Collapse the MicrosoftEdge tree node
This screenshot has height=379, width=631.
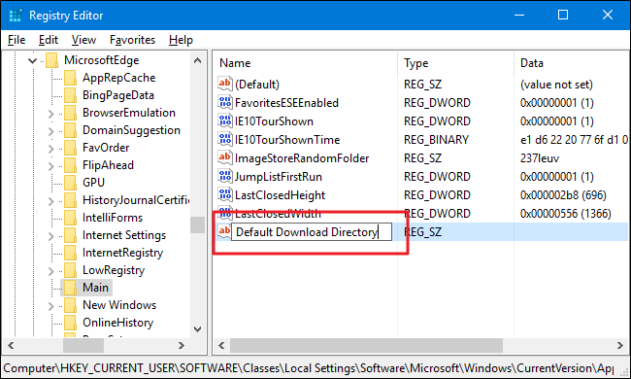pyautogui.click(x=33, y=61)
